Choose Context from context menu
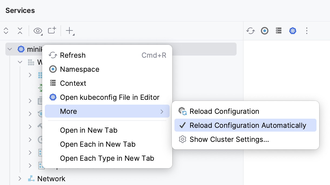The height and width of the screenshot is (185, 330). pyautogui.click(x=107, y=83)
